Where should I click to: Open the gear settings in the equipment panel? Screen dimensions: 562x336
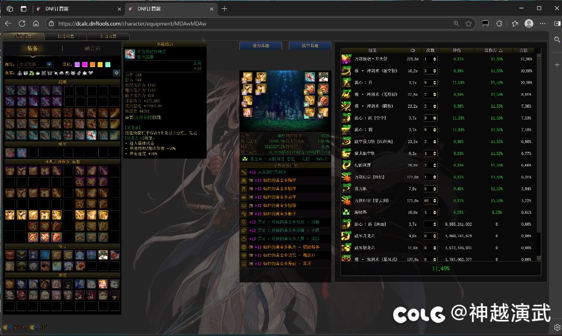pyautogui.click(x=117, y=73)
